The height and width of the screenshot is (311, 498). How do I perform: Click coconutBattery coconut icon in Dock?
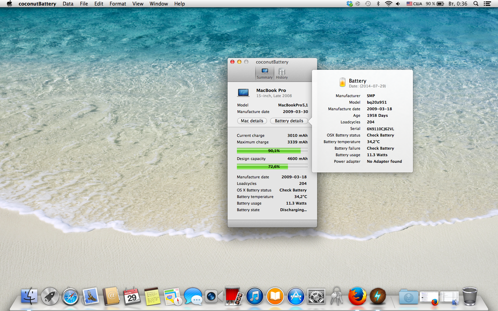coord(378,296)
